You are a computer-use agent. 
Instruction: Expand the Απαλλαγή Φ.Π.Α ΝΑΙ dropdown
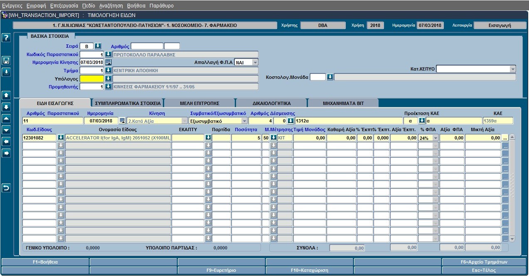[x=255, y=62]
